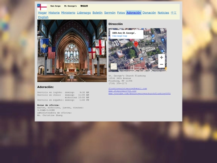Click the 38th Ave; St. George's map title
This screenshot has width=217, height=163.
pyautogui.click(x=124, y=33)
